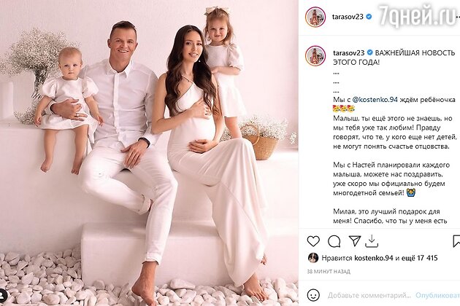Save the post with the bookmark icon
The width and height of the screenshot is (460, 306).
pyautogui.click(x=456, y=241)
